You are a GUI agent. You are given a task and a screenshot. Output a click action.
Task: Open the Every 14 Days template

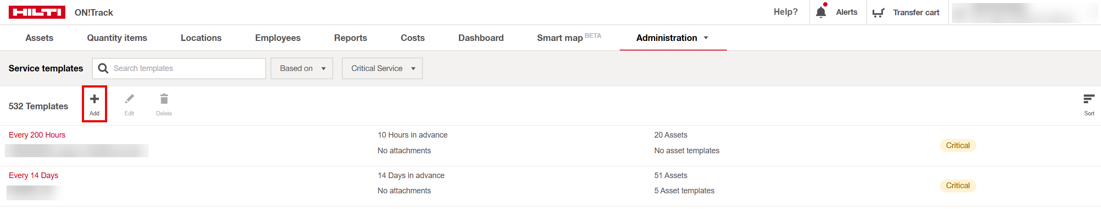pos(34,175)
